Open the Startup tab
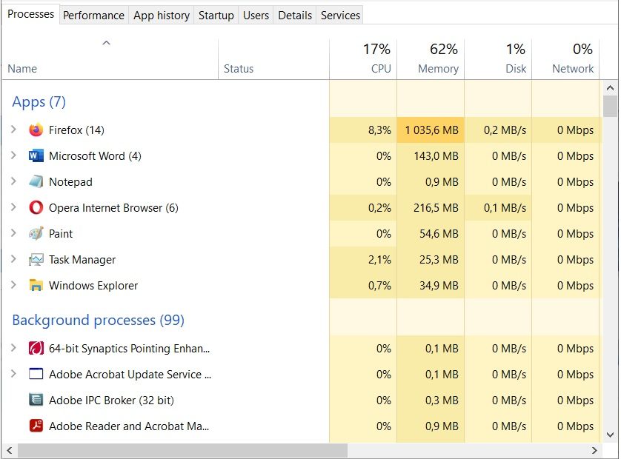621x459 pixels. click(216, 15)
